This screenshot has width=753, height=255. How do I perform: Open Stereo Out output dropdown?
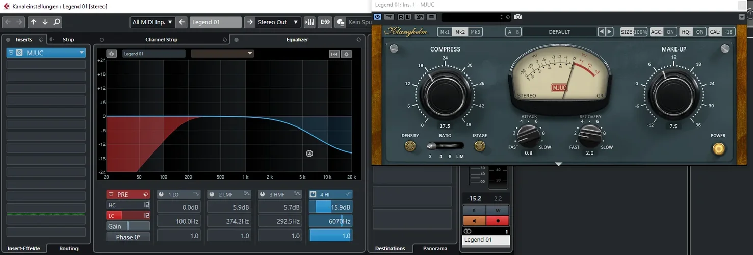coord(278,22)
